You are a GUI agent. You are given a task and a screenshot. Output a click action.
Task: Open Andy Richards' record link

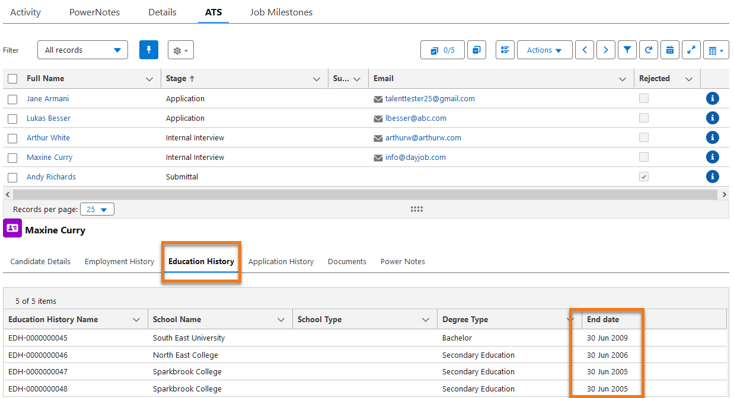(x=51, y=177)
